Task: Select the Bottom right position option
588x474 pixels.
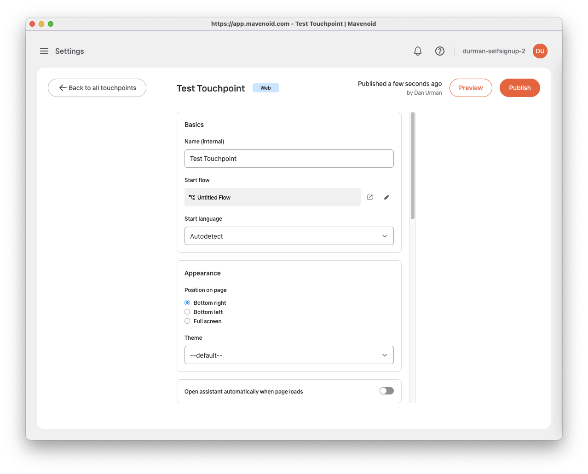Action: point(187,303)
